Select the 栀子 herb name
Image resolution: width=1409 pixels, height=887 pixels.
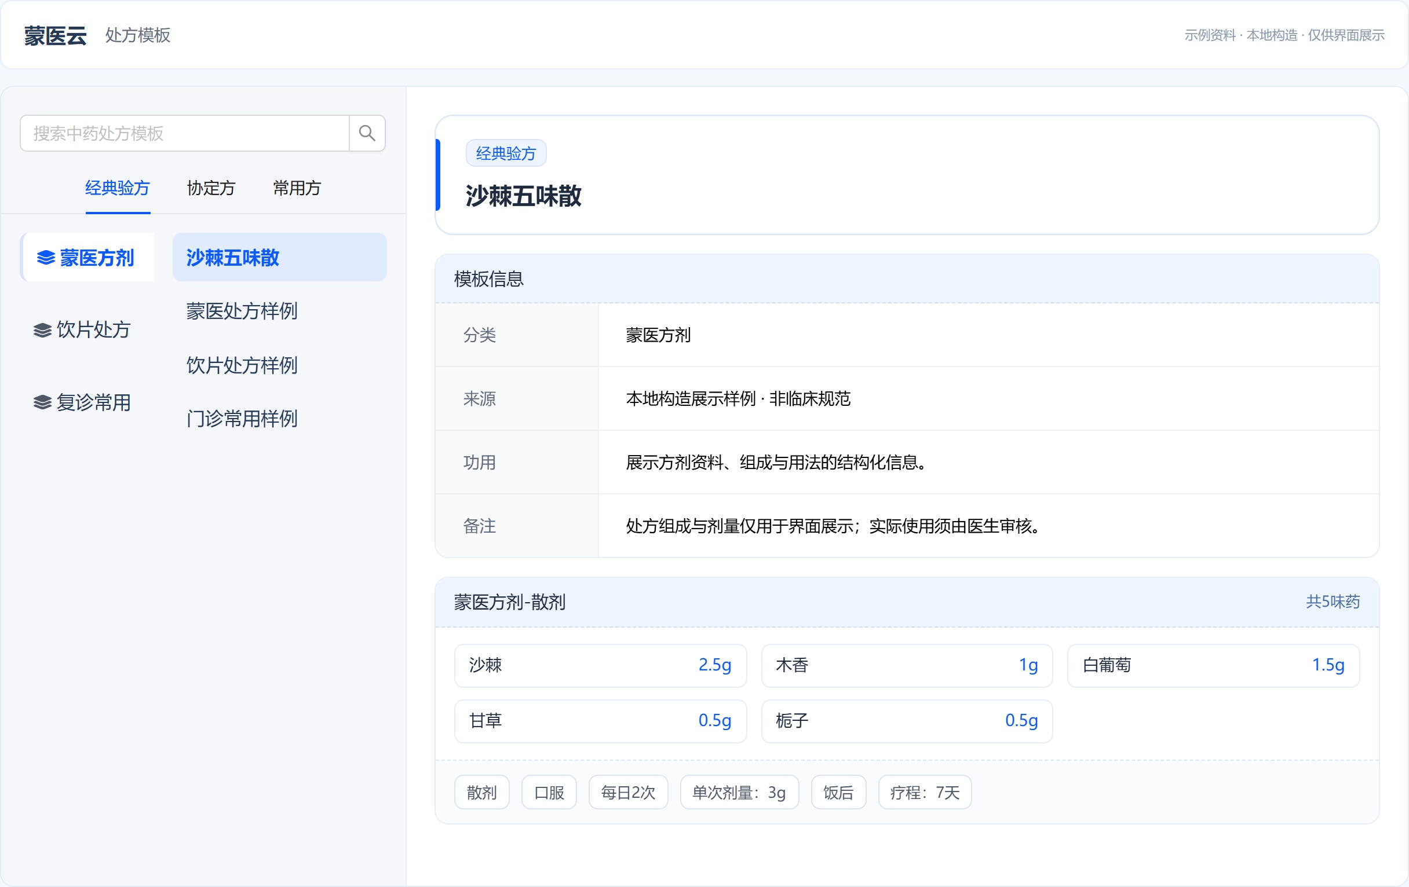click(x=792, y=721)
